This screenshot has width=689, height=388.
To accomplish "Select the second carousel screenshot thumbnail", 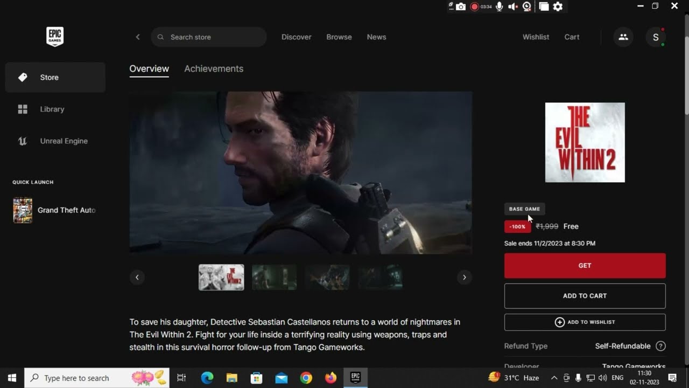I will (274, 277).
